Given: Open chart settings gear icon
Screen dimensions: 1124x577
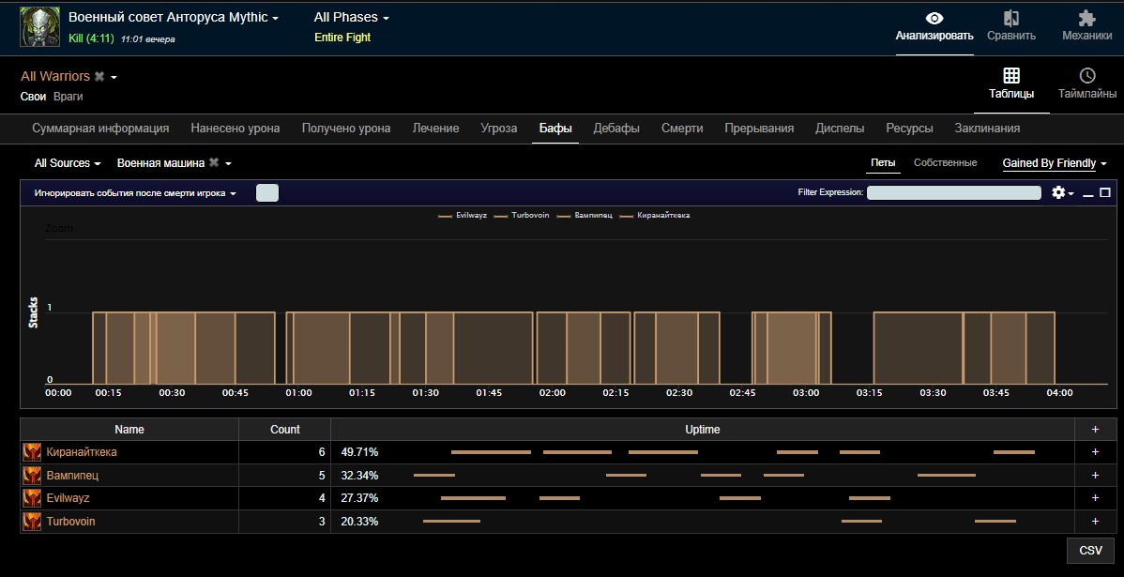Looking at the screenshot, I should coord(1058,192).
